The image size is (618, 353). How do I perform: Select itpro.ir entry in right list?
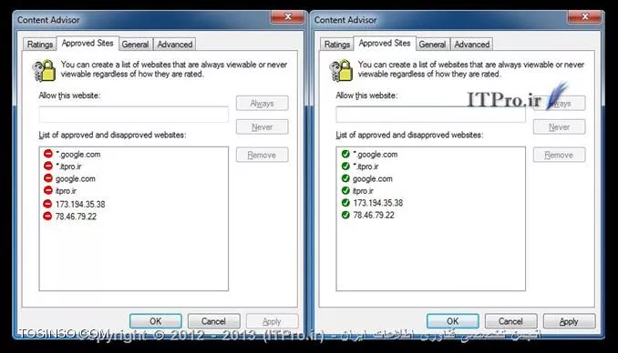pos(363,191)
